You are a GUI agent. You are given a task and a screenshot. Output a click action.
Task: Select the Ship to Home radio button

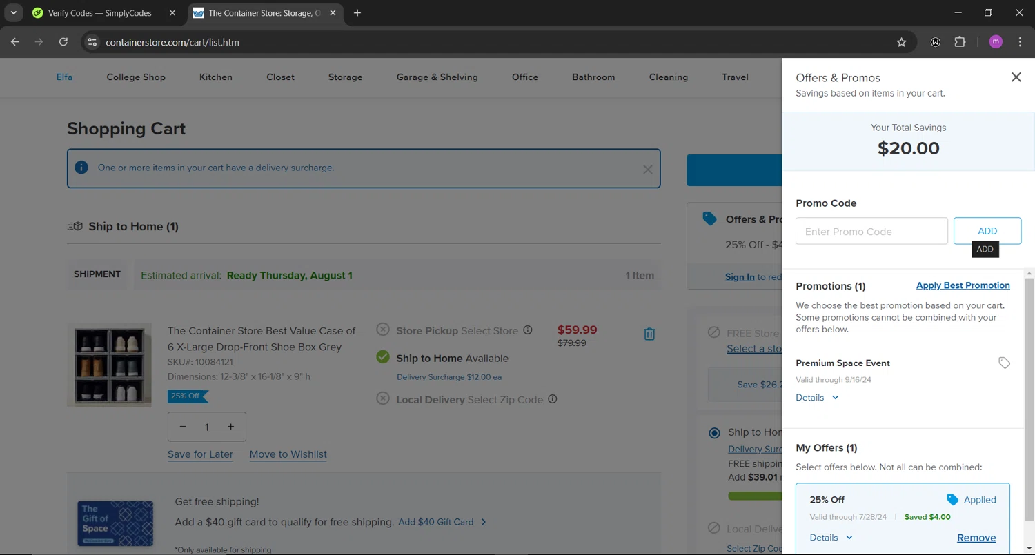[714, 433]
